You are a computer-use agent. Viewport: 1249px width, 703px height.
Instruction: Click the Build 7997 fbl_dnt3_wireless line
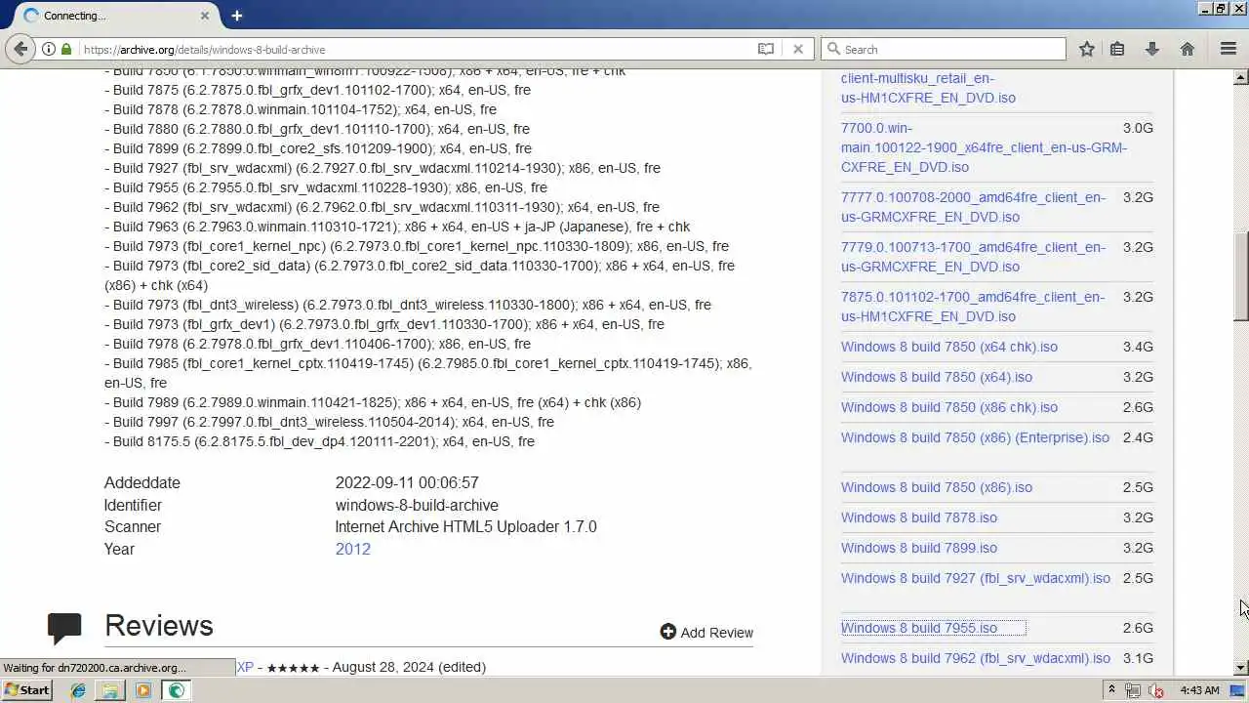click(x=330, y=422)
